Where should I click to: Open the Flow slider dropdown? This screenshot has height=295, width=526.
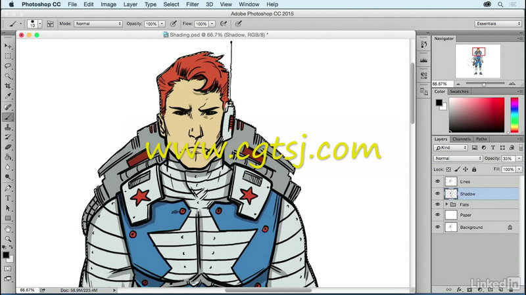click(x=212, y=24)
